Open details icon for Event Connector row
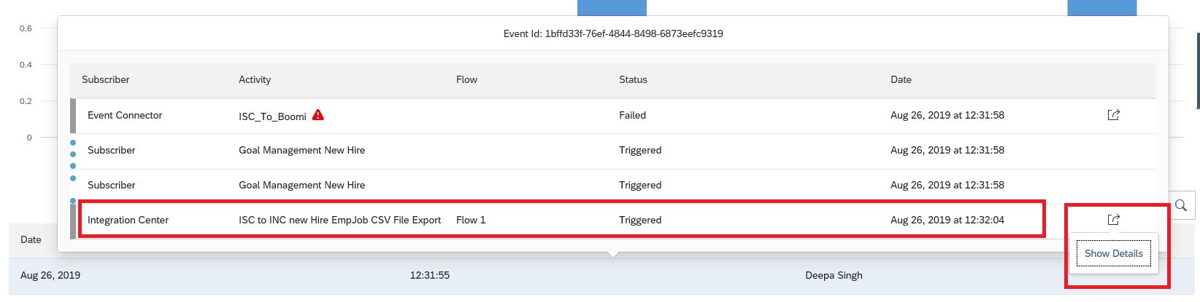 (1113, 115)
